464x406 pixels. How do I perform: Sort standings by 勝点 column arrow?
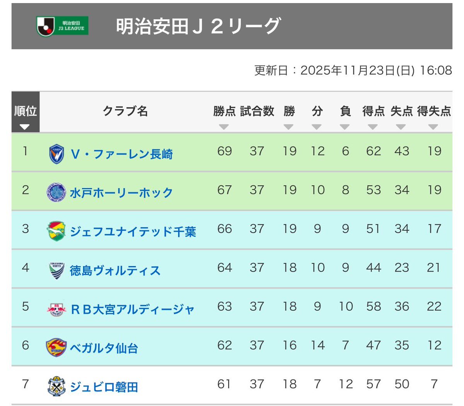pos(223,126)
